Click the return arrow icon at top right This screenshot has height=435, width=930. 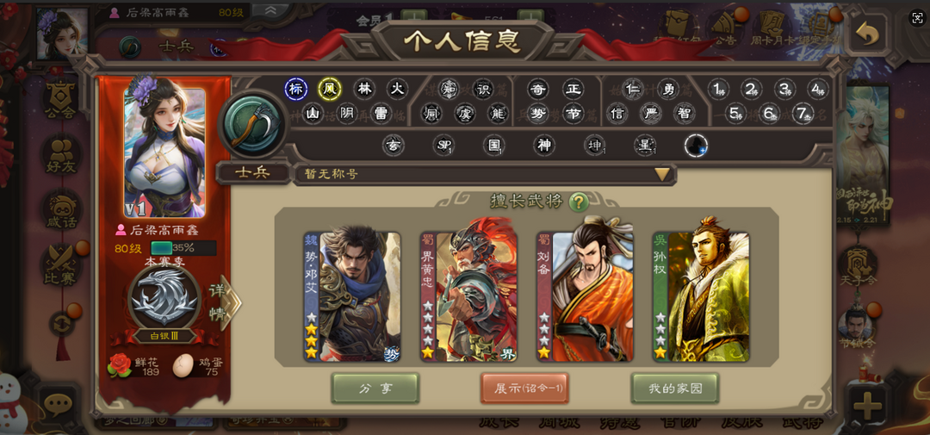pyautogui.click(x=868, y=35)
